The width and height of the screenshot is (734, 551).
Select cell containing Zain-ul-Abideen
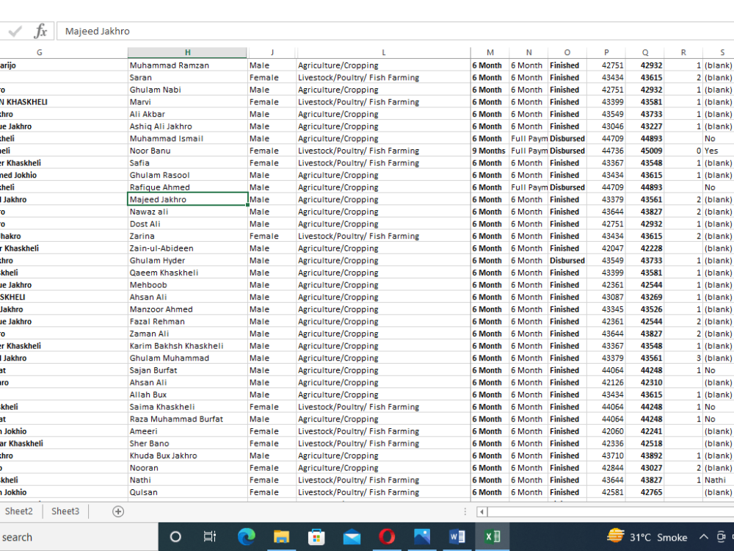point(187,248)
